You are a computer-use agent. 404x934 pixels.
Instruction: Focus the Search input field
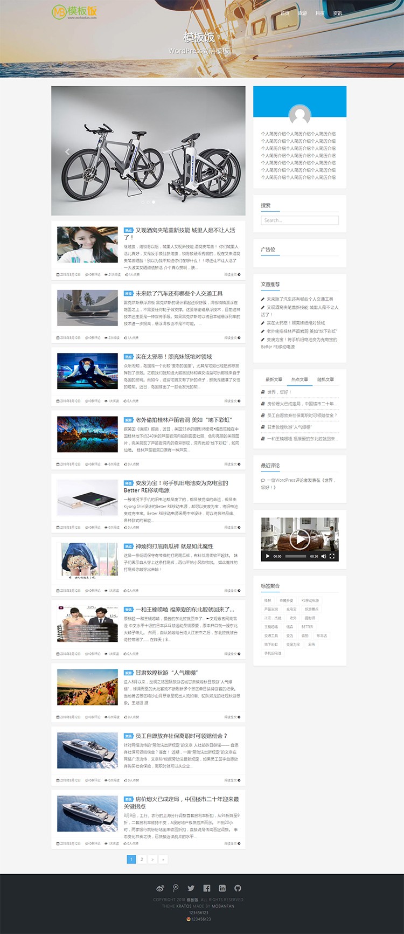[x=300, y=220]
